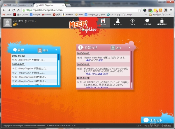Image resolution: width=175 pixels, height=129 pixels.
Task: Open the ついっぷる bookmark
Action: (x=114, y=14)
